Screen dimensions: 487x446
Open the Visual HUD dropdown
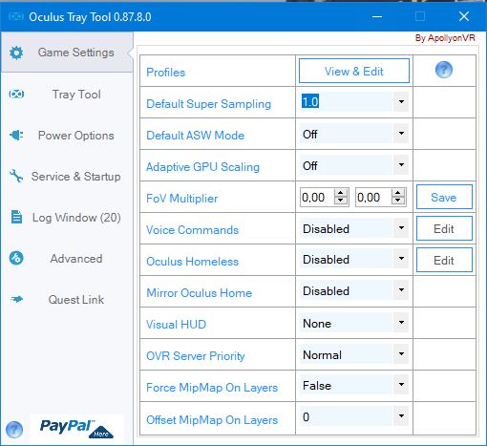coord(401,323)
